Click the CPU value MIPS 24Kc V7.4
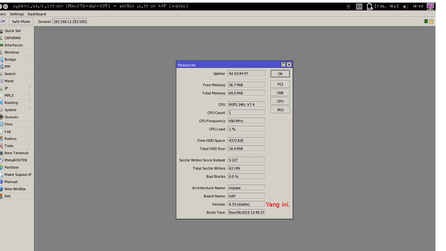This screenshot has width=446, height=251. (x=247, y=105)
